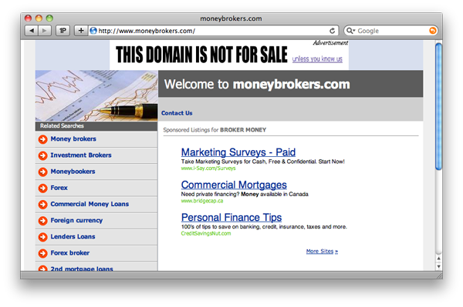Click the 'Sponsored Listings for BROKER MONEY' text

[215, 130]
